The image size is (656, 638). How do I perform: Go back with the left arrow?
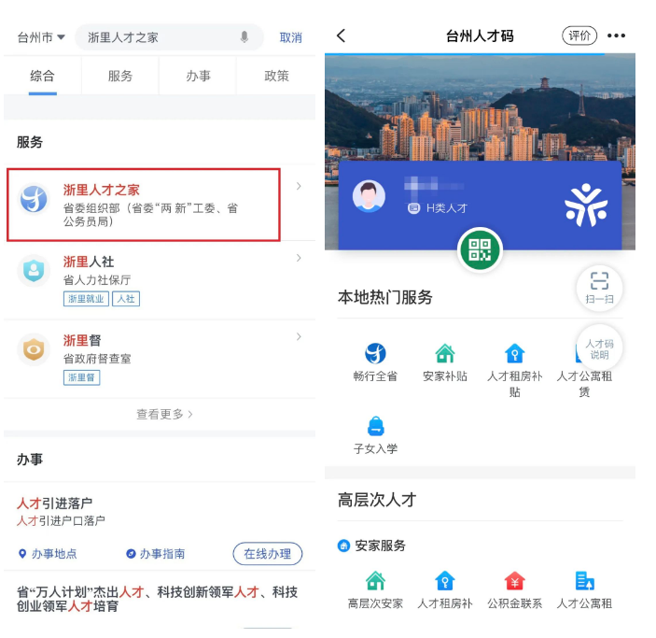coord(342,35)
